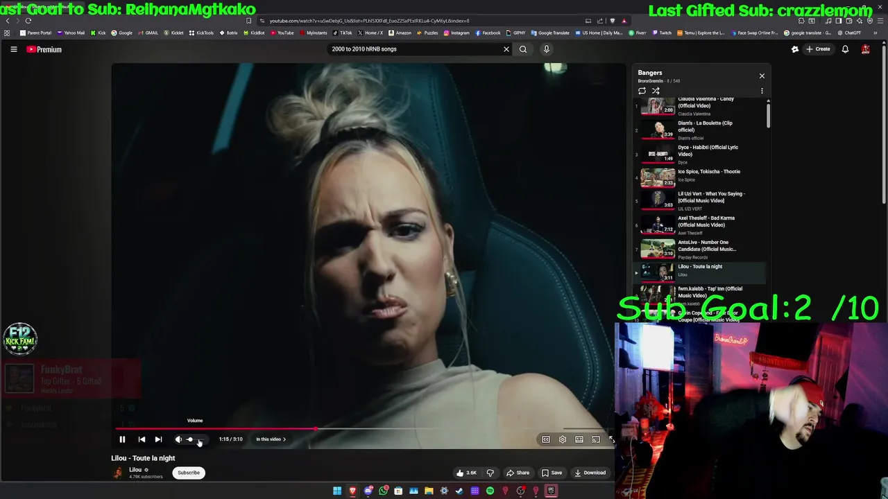Go to YouTube Premium home logo
The width and height of the screenshot is (888, 499).
[44, 49]
